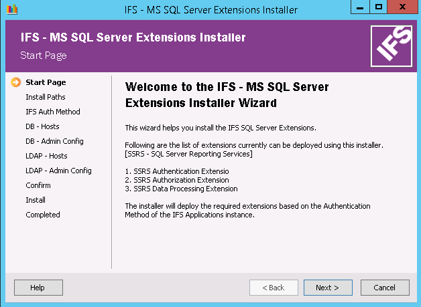Image resolution: width=421 pixels, height=307 pixels.
Task: Select LDAP - Hosts in the sidebar
Action: click(x=45, y=156)
